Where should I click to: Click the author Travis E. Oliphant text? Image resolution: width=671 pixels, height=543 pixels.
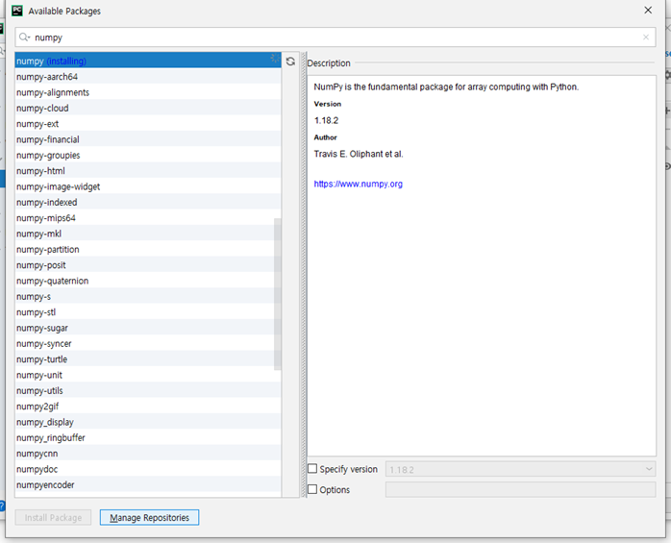coord(359,154)
